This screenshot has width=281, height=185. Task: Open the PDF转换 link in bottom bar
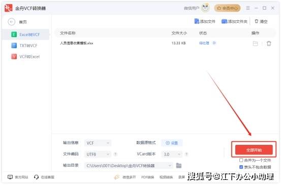[147, 177]
